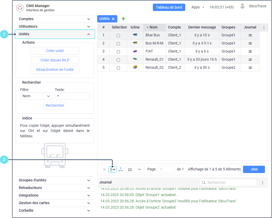Screen dimensions: 272x218
Task: Click the Créer unité button
Action: 55,51
